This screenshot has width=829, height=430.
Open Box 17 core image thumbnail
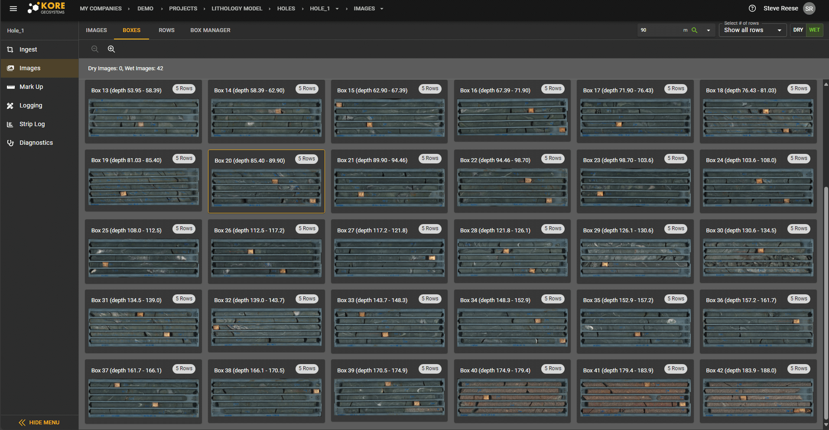tap(635, 118)
